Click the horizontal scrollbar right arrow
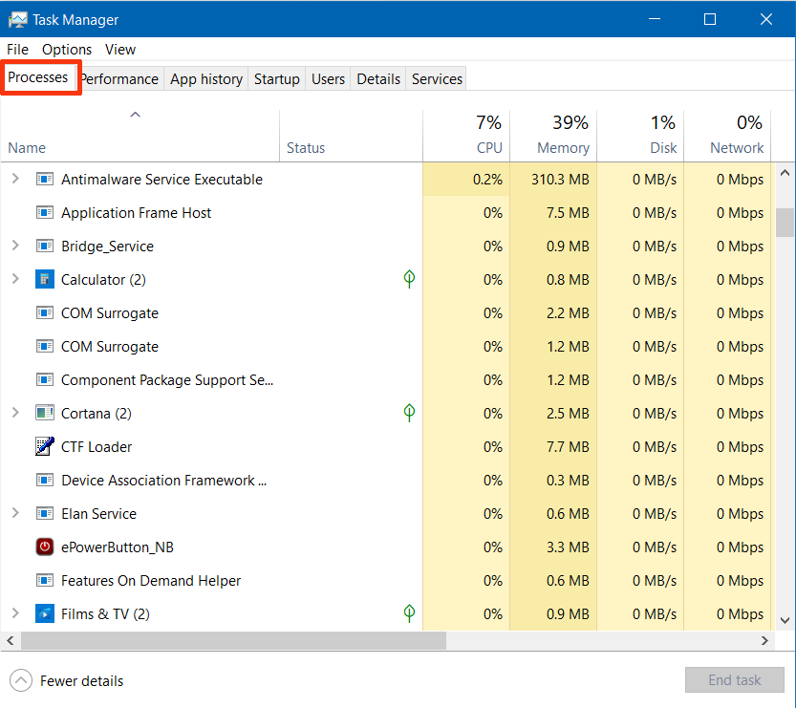Screen dimensions: 796x708 point(764,640)
